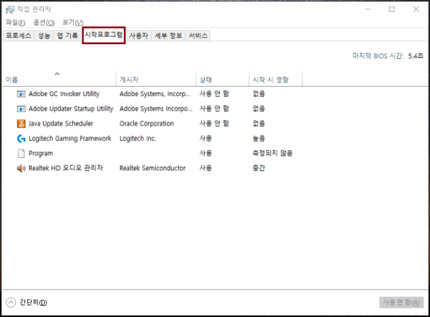Click the blank Program file icon
430x317 pixels.
point(21,154)
